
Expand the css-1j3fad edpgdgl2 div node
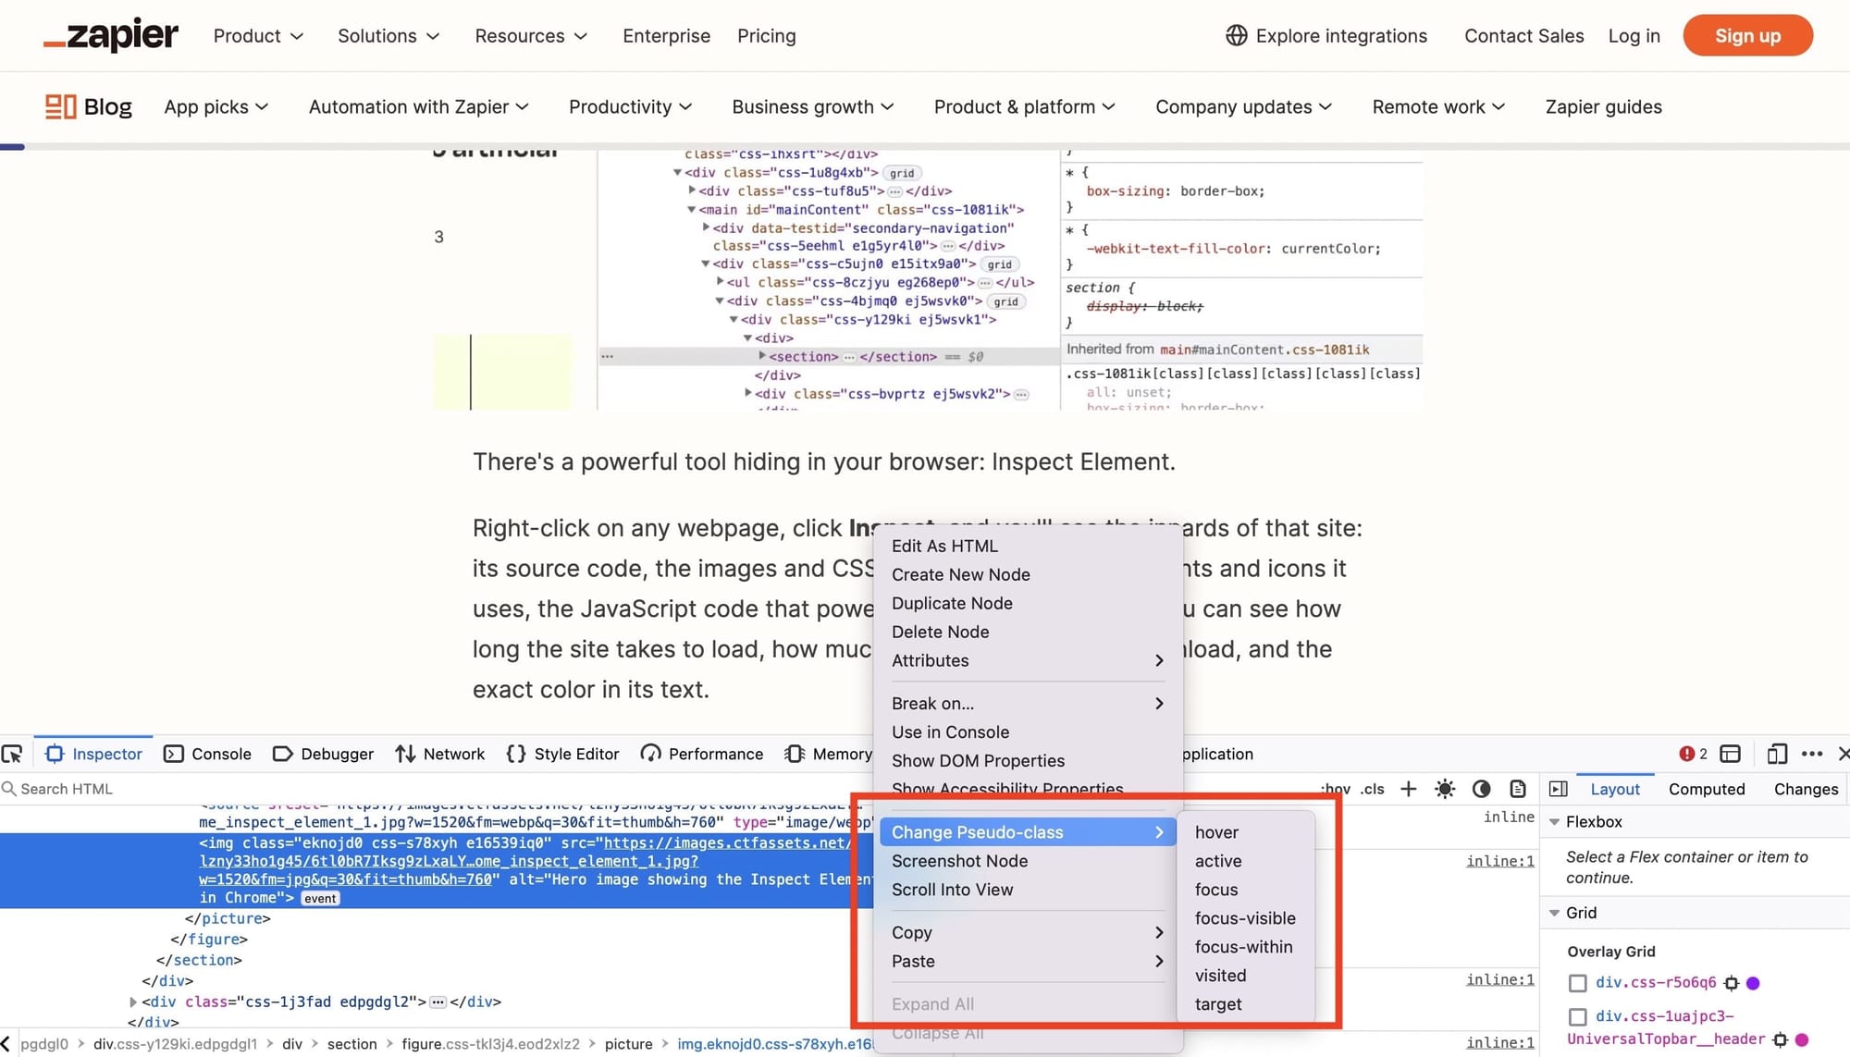pyautogui.click(x=132, y=1002)
